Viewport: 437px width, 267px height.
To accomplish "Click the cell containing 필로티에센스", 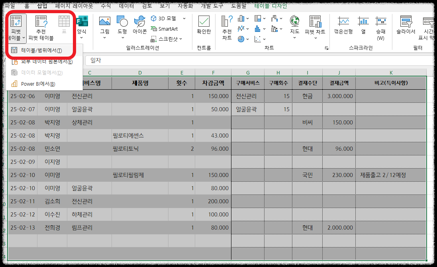I will tap(140, 136).
